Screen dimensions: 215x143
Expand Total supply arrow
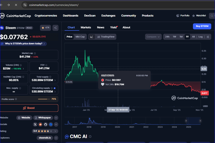coord(55,80)
